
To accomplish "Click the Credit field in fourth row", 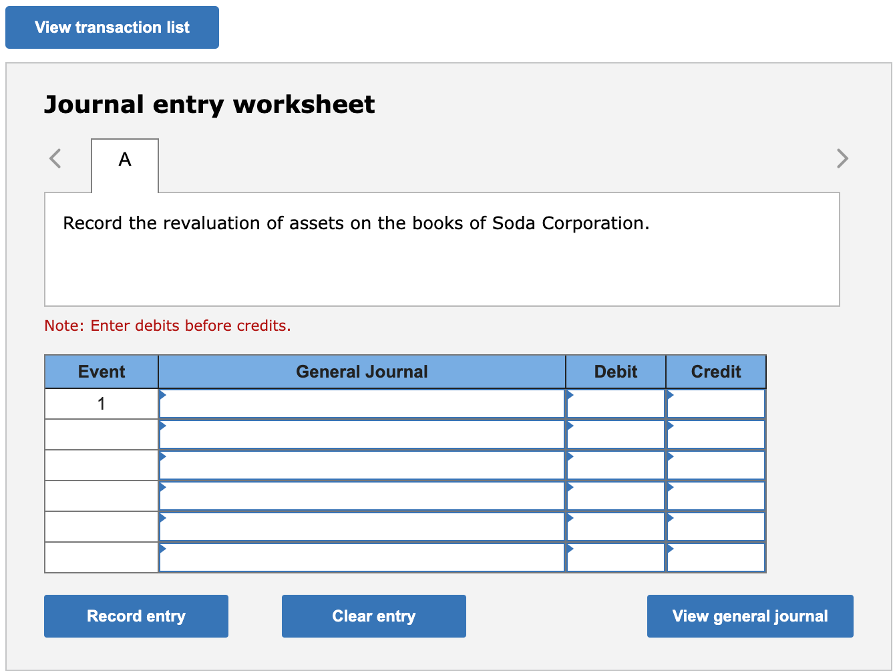I will pyautogui.click(x=716, y=496).
